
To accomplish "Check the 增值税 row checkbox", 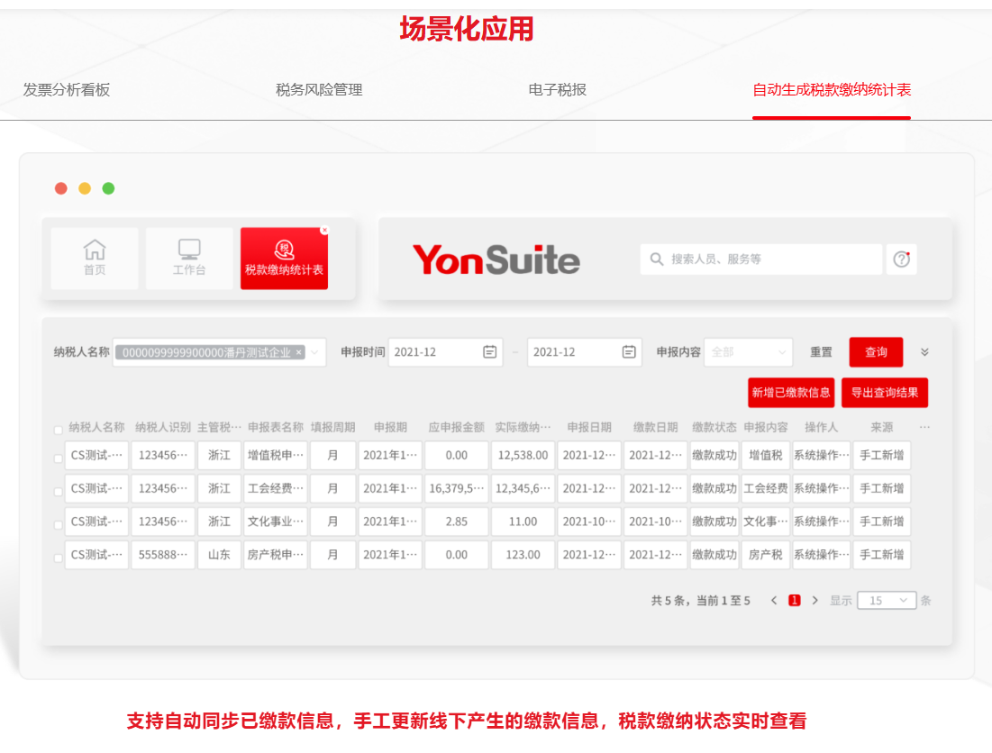I will [59, 458].
